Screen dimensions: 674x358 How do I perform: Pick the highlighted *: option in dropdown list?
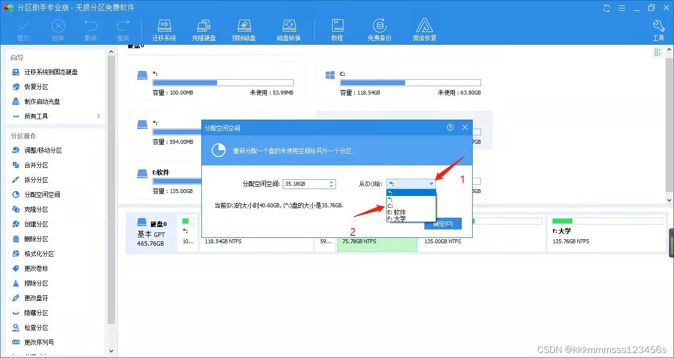[411, 193]
